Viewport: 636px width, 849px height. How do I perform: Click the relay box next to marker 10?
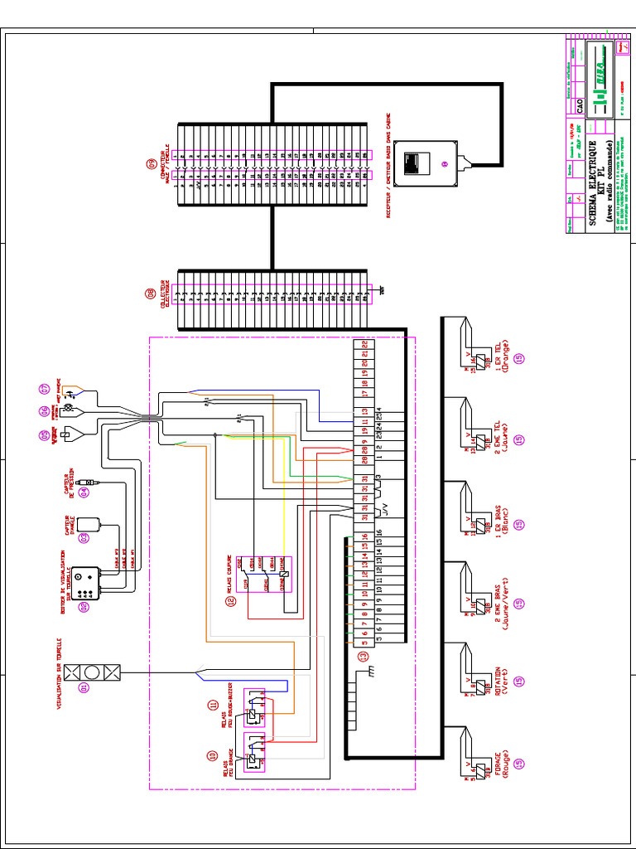(x=254, y=753)
